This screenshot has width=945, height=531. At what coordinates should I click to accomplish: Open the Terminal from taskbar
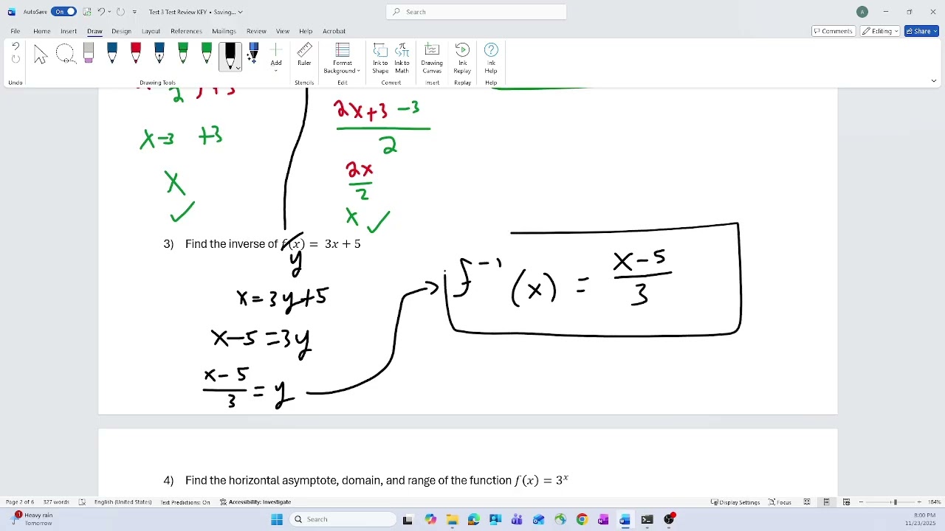pyautogui.click(x=647, y=520)
